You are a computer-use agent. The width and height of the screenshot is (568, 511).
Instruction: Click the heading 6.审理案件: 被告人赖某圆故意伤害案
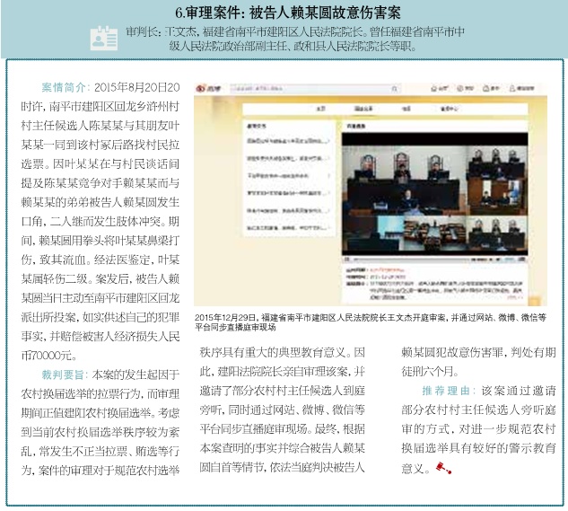(288, 13)
